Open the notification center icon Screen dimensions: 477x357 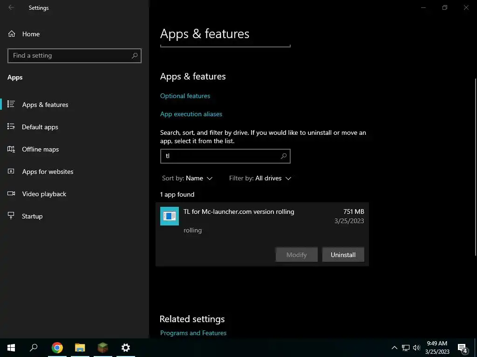pyautogui.click(x=463, y=348)
